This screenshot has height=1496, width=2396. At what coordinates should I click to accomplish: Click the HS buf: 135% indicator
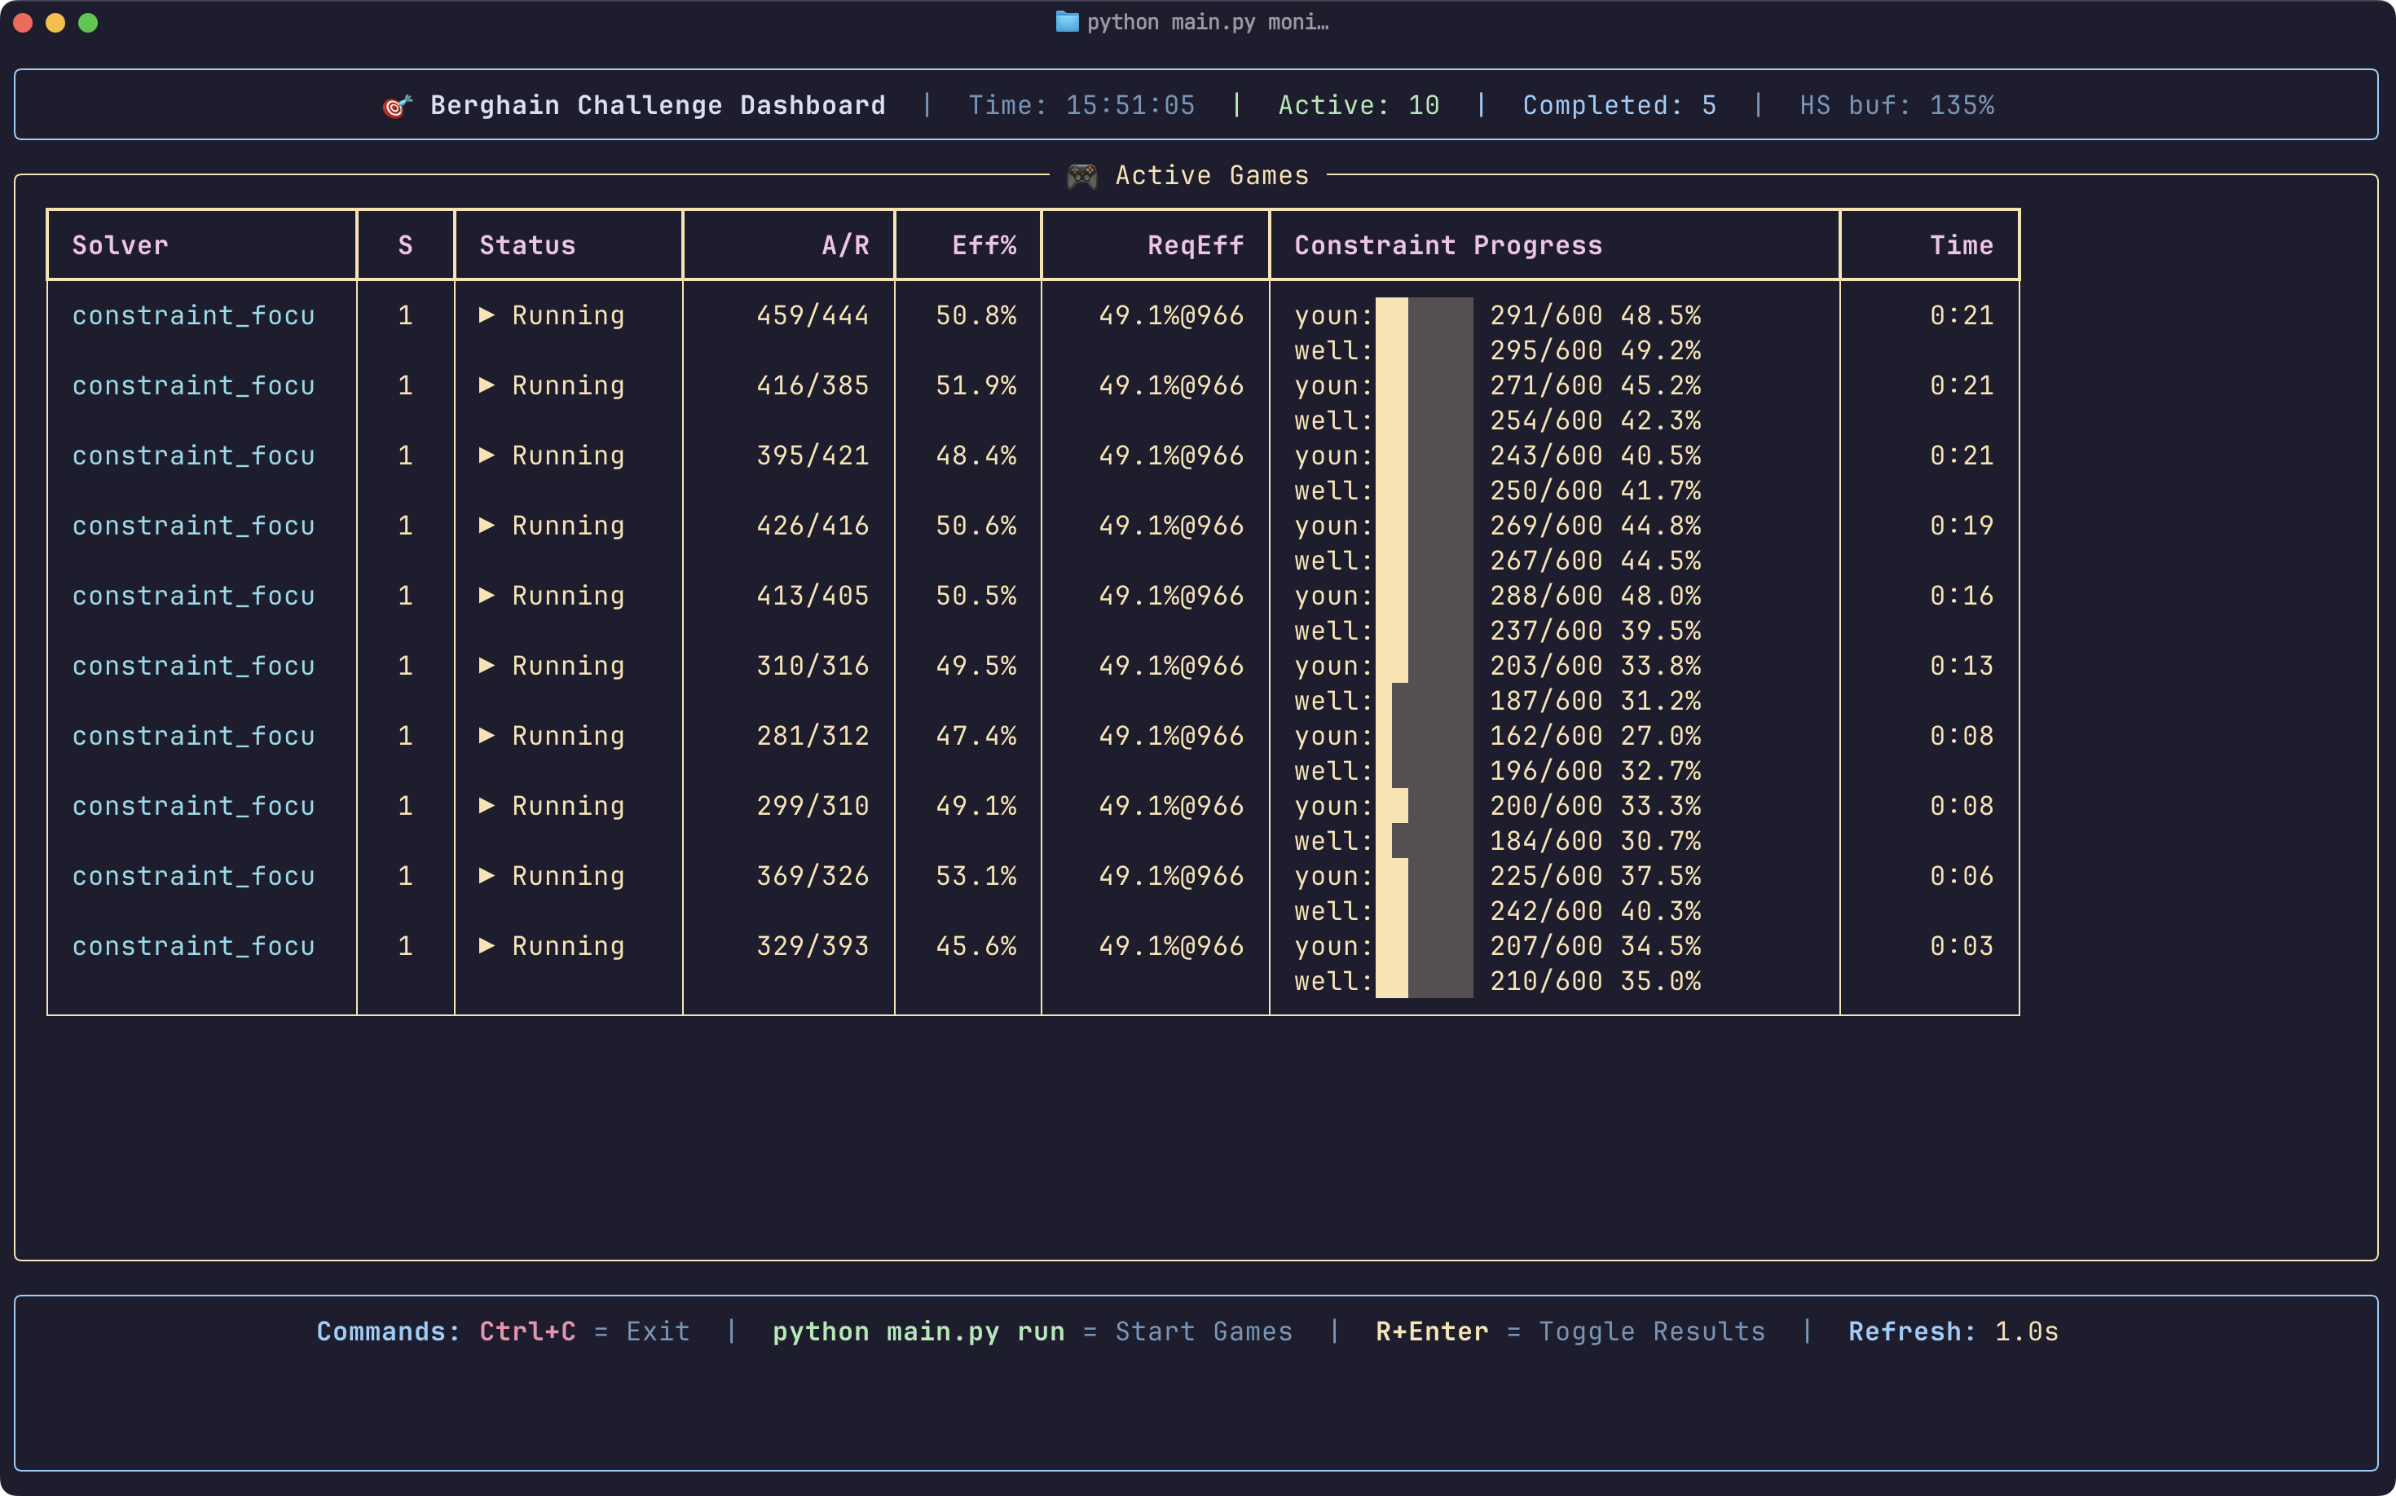[x=1896, y=105]
